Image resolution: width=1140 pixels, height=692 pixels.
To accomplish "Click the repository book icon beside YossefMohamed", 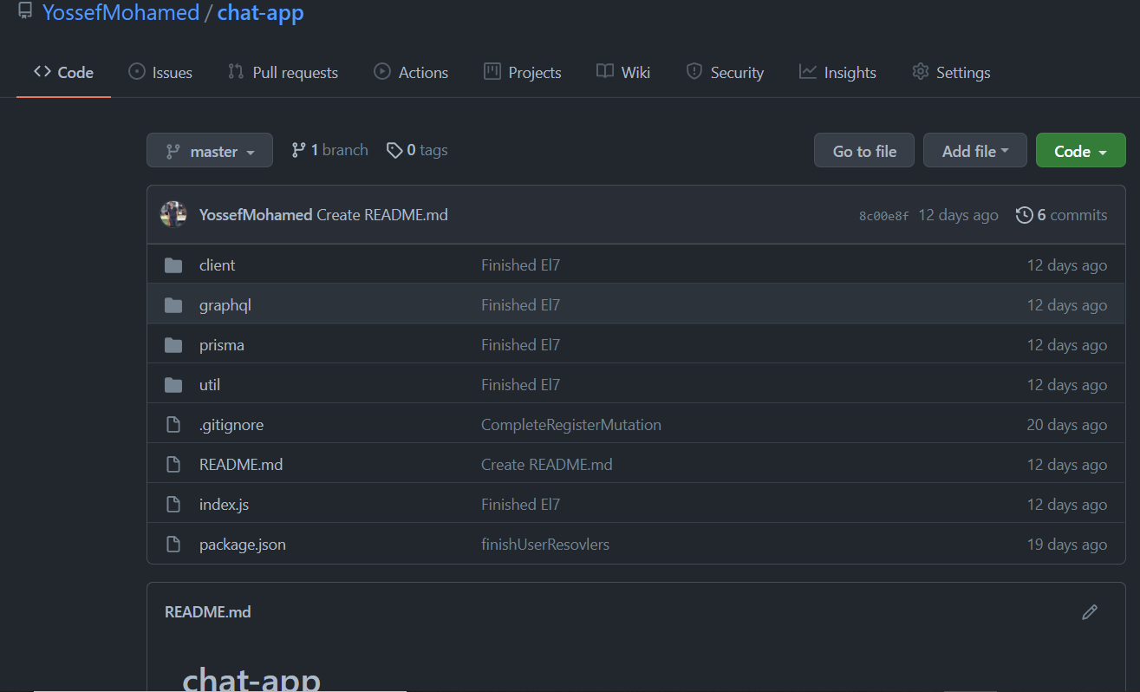I will 24,12.
